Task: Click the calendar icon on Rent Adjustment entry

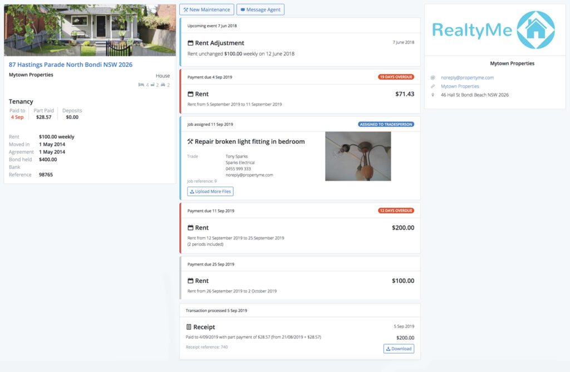Action: (190, 43)
